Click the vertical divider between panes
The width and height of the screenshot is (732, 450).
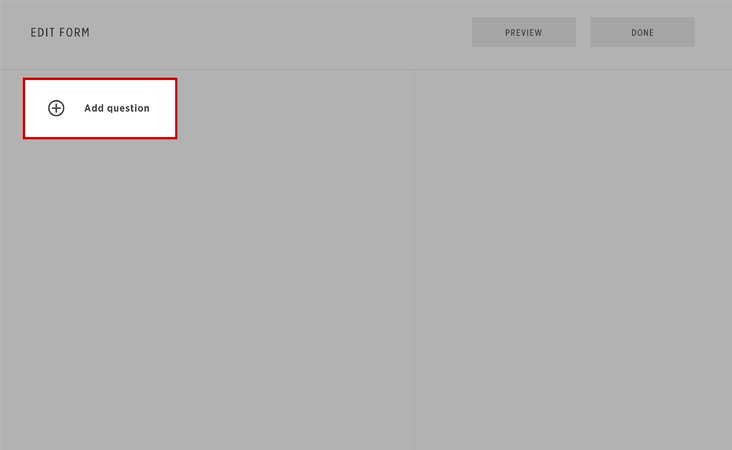coord(414,259)
